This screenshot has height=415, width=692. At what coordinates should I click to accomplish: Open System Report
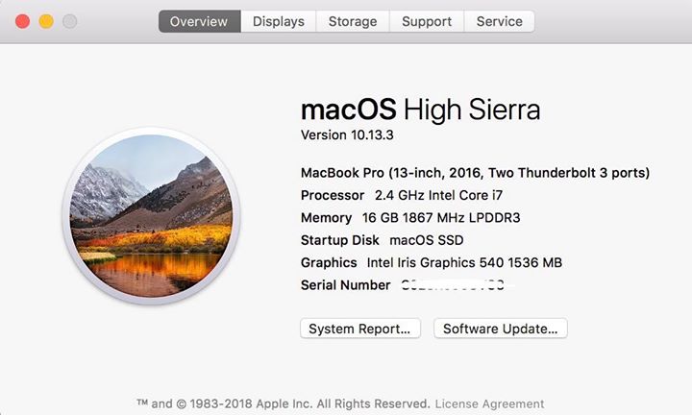[360, 329]
